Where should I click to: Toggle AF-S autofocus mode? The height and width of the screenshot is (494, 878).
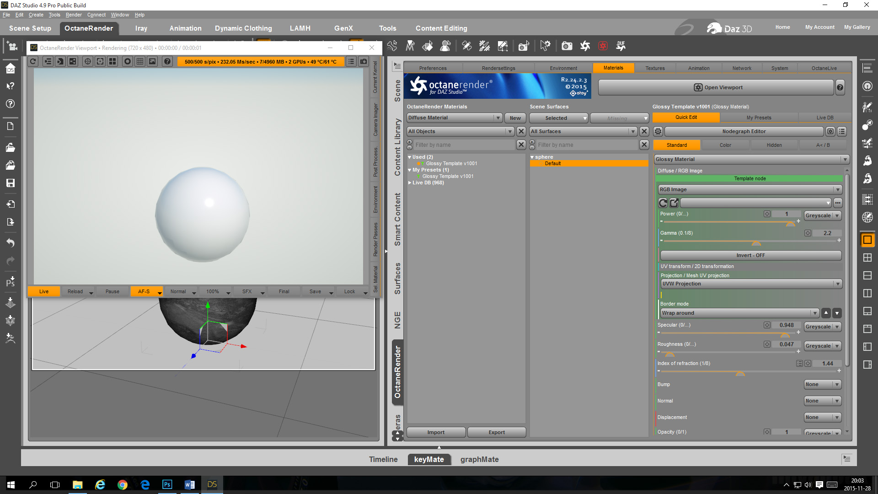pyautogui.click(x=144, y=291)
